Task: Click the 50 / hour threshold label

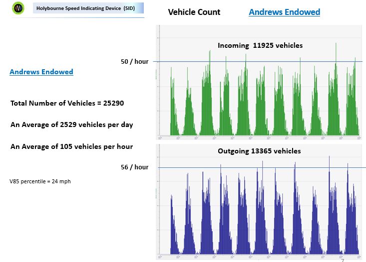Action: 134,62
